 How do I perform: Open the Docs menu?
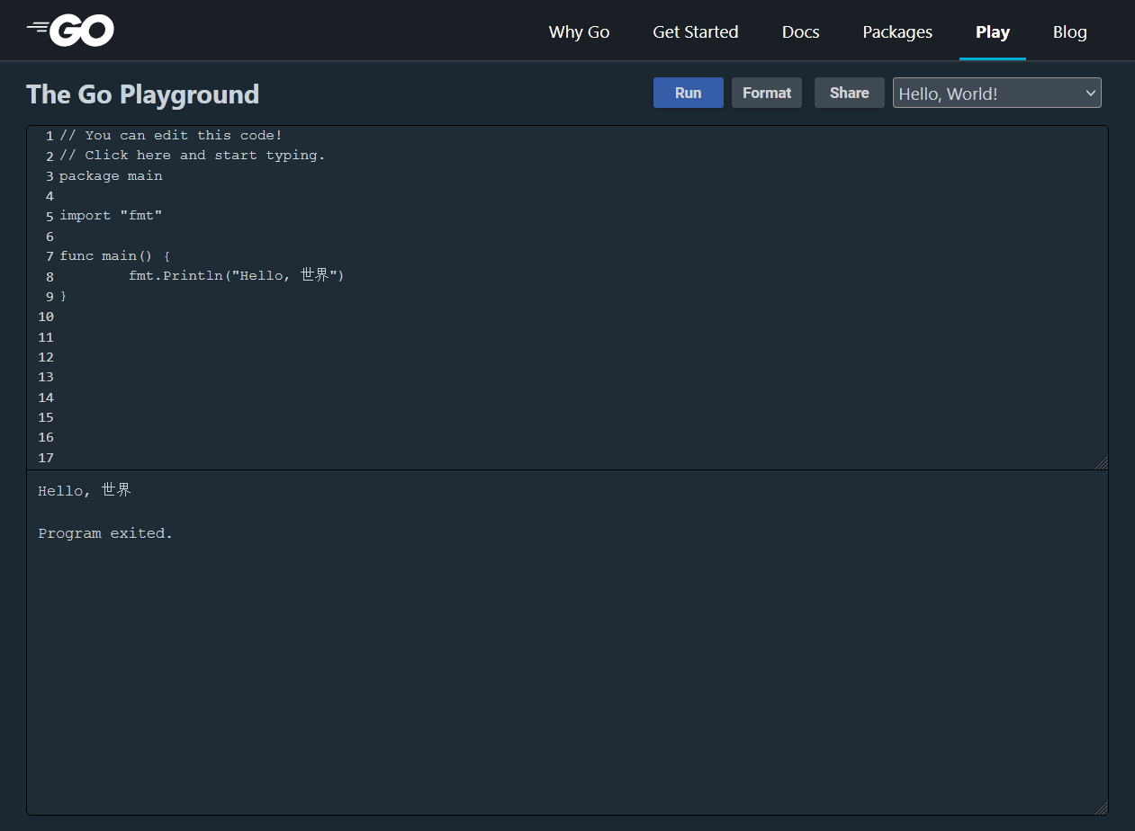[x=800, y=31]
